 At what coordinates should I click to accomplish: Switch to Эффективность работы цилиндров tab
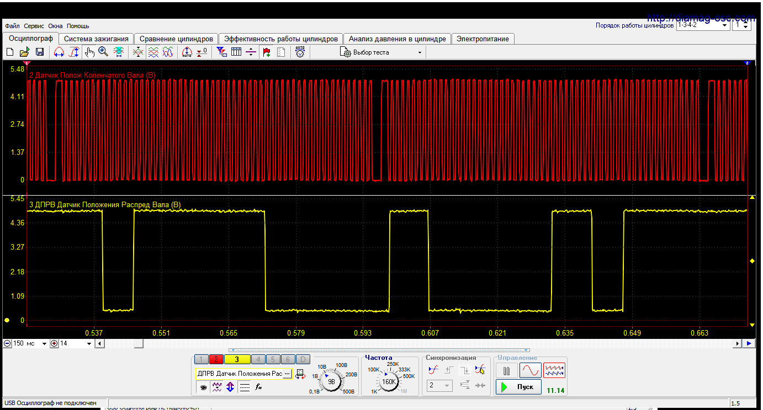(280, 39)
